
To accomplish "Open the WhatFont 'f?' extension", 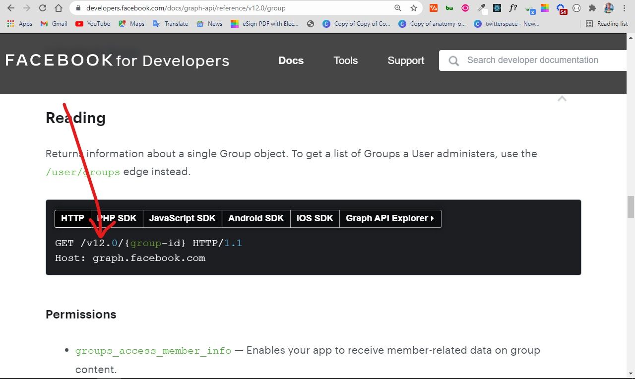I will click(x=513, y=8).
